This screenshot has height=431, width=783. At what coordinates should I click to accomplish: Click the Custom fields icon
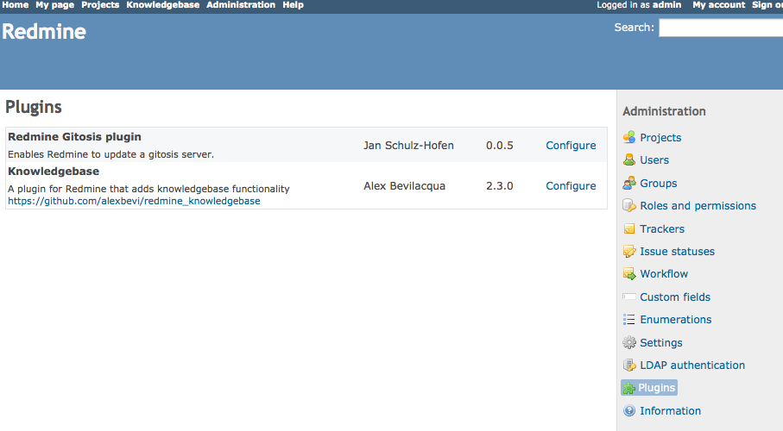(629, 297)
